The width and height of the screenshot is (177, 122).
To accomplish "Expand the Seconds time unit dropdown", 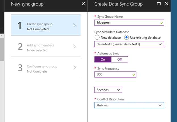I will (x=108, y=90).
